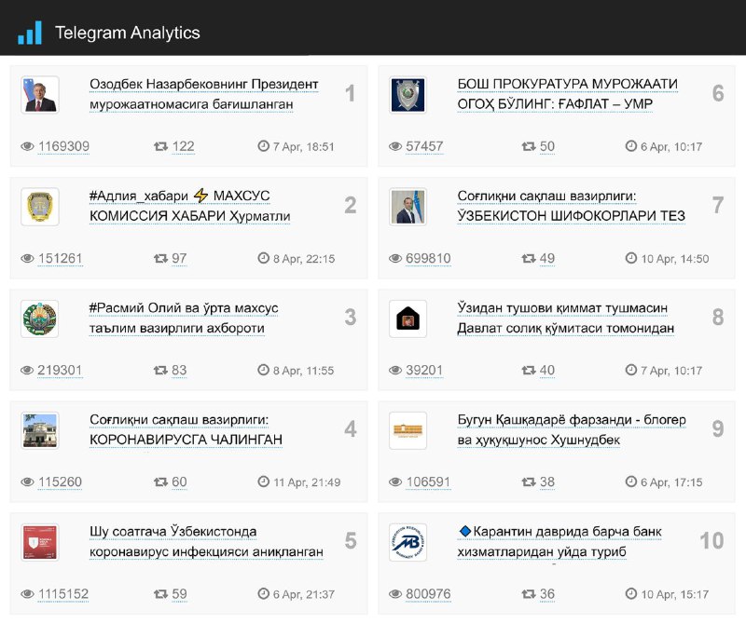Viewport: 746px width, 624px height.
Task: Click the clock icon beside 10 Apr, 14:50
Action: pos(631,258)
